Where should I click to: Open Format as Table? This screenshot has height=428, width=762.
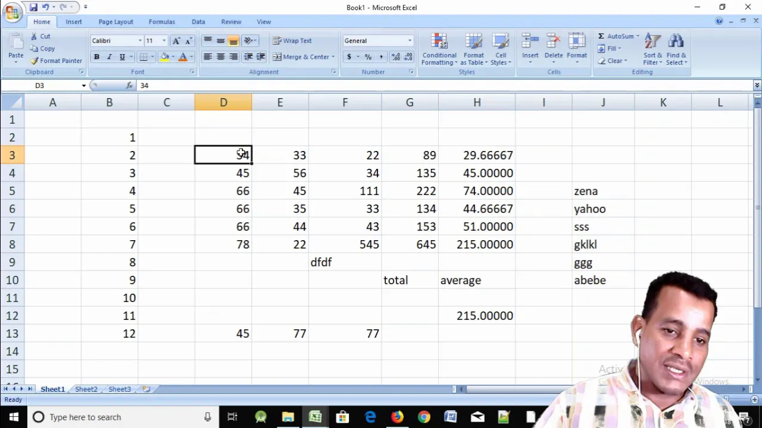(x=474, y=49)
